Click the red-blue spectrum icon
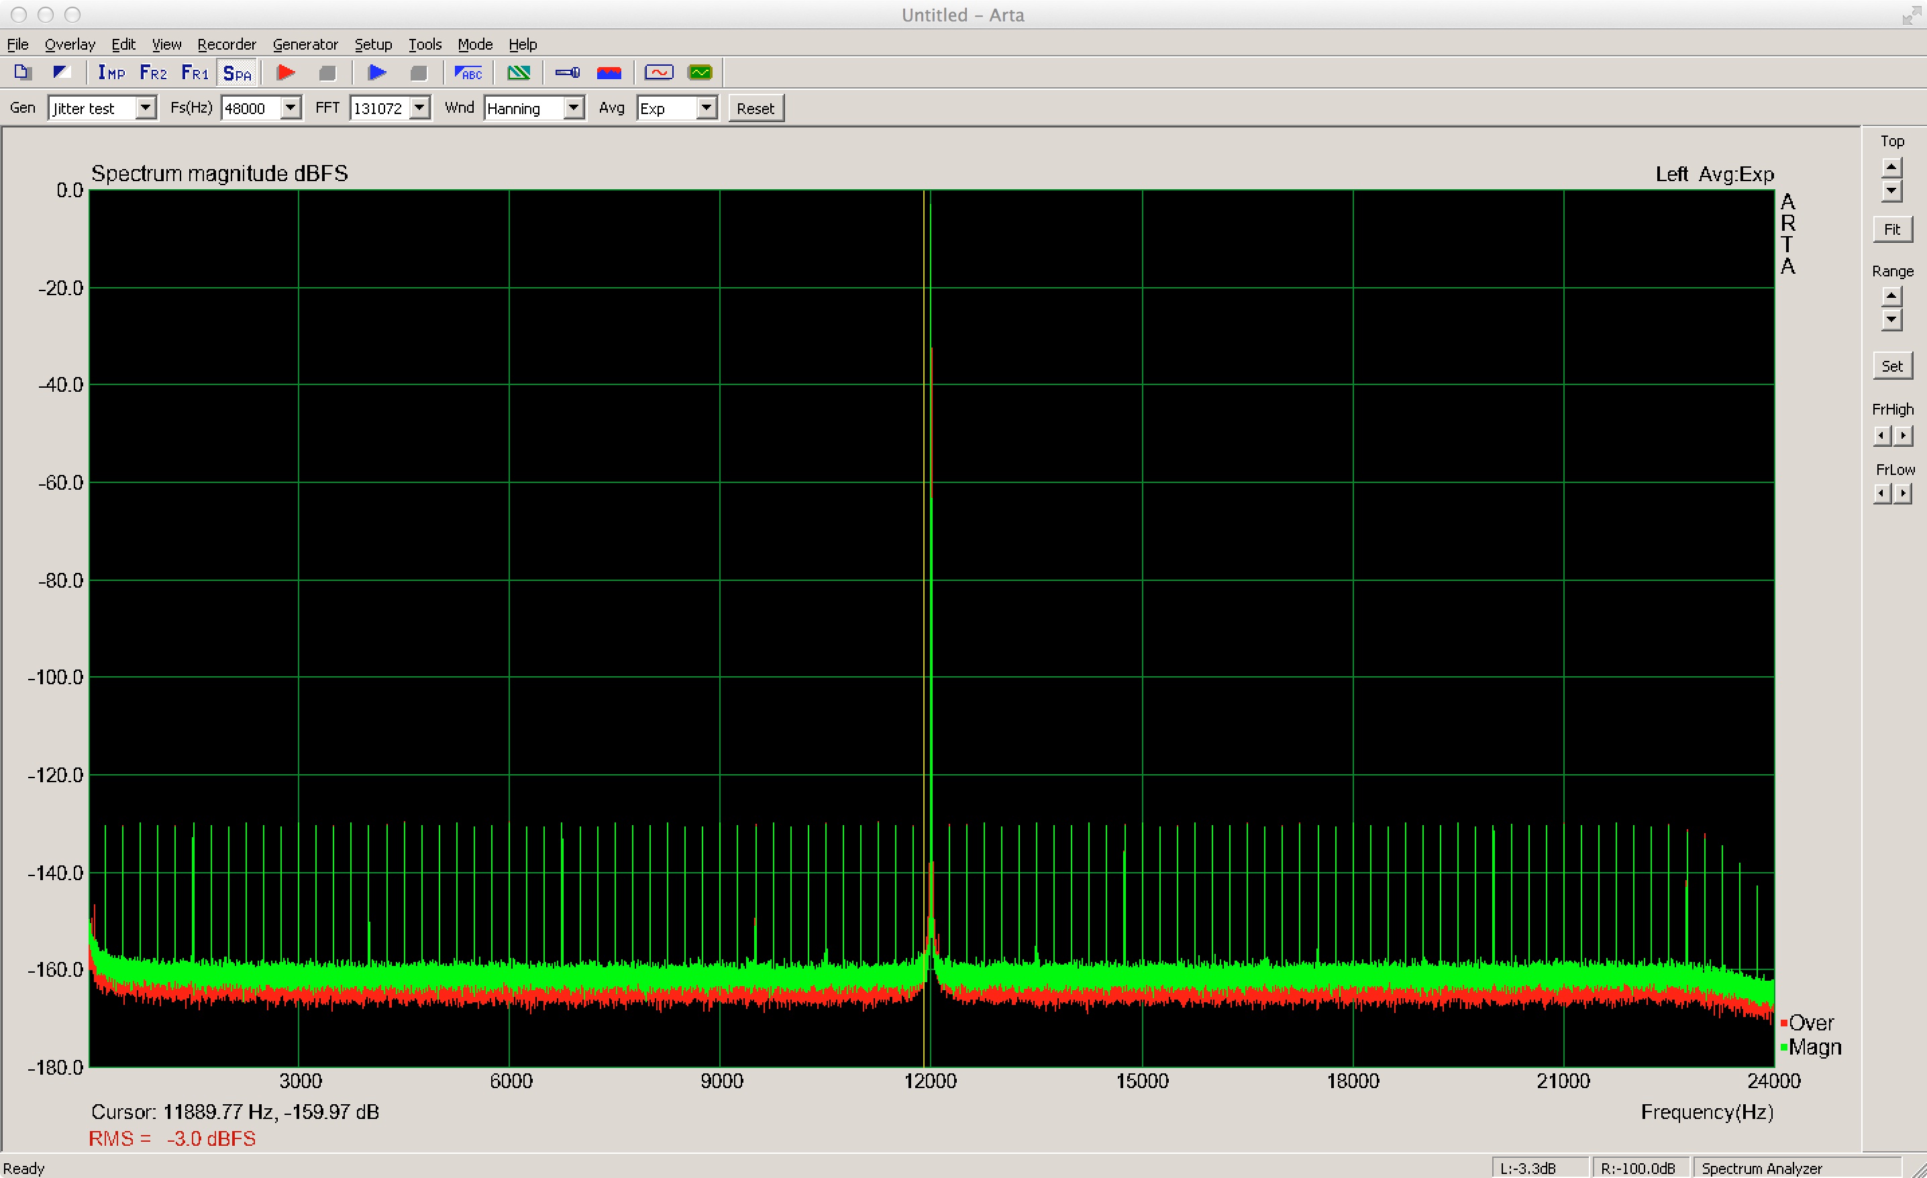Image resolution: width=1927 pixels, height=1178 pixels. point(609,72)
